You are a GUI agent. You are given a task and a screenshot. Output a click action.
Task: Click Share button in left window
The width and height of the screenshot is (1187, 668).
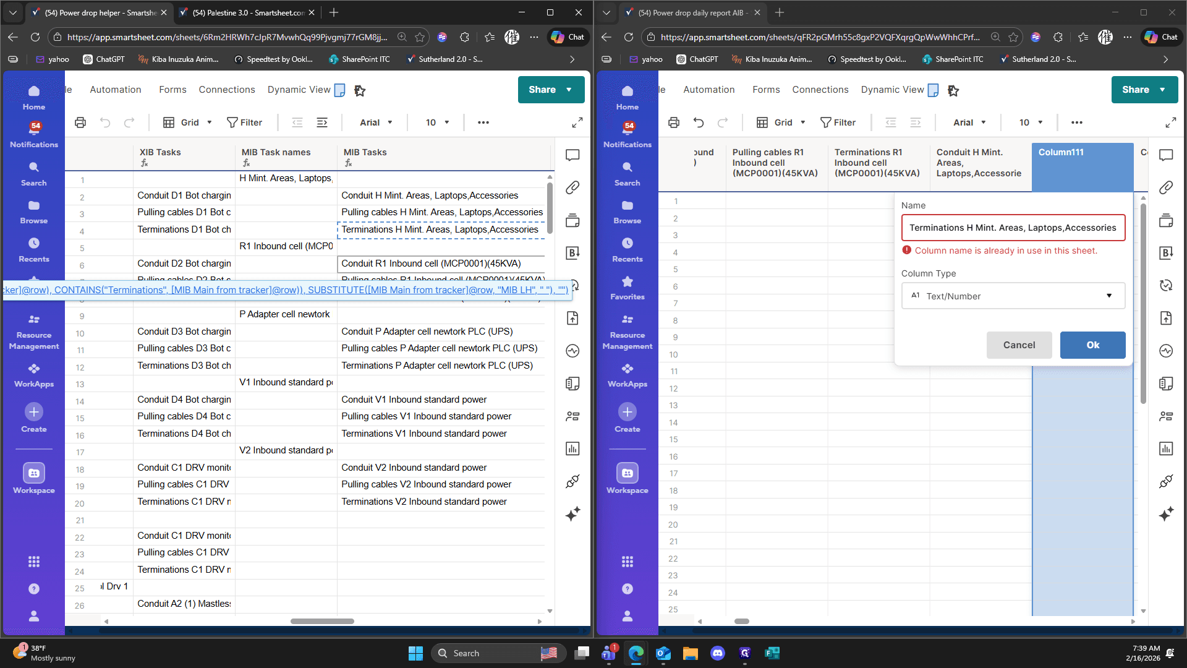(542, 90)
